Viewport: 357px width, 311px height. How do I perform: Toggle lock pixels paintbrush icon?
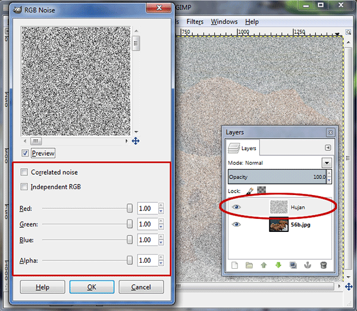(250, 191)
